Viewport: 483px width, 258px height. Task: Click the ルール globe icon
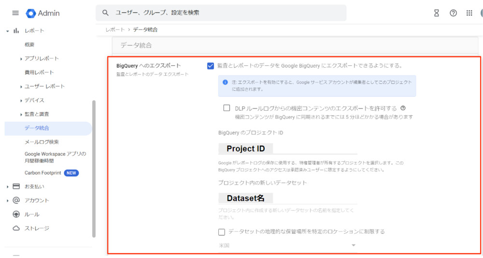click(x=16, y=214)
